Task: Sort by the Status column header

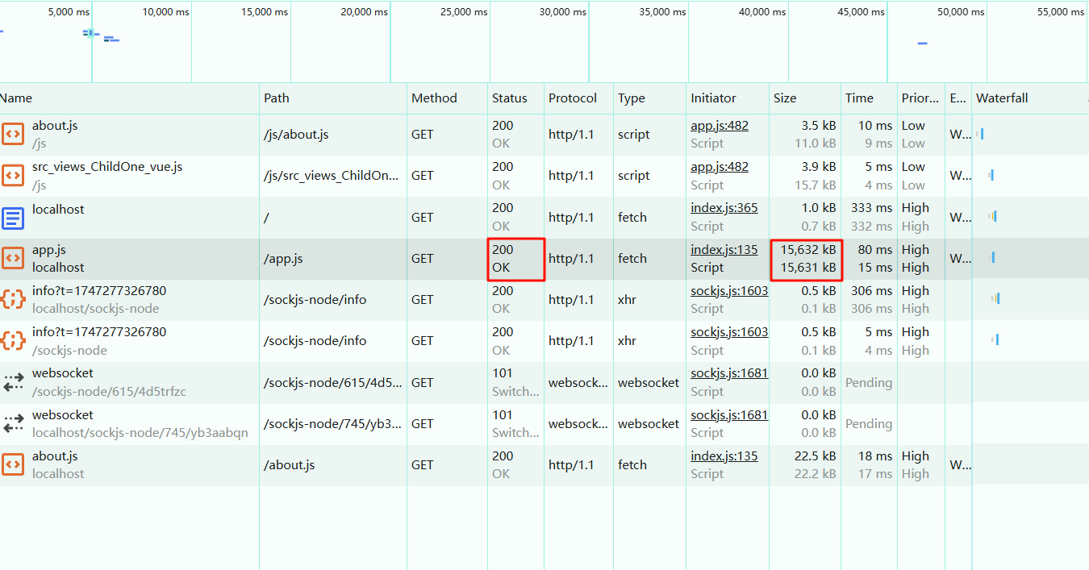Action: pyautogui.click(x=509, y=98)
